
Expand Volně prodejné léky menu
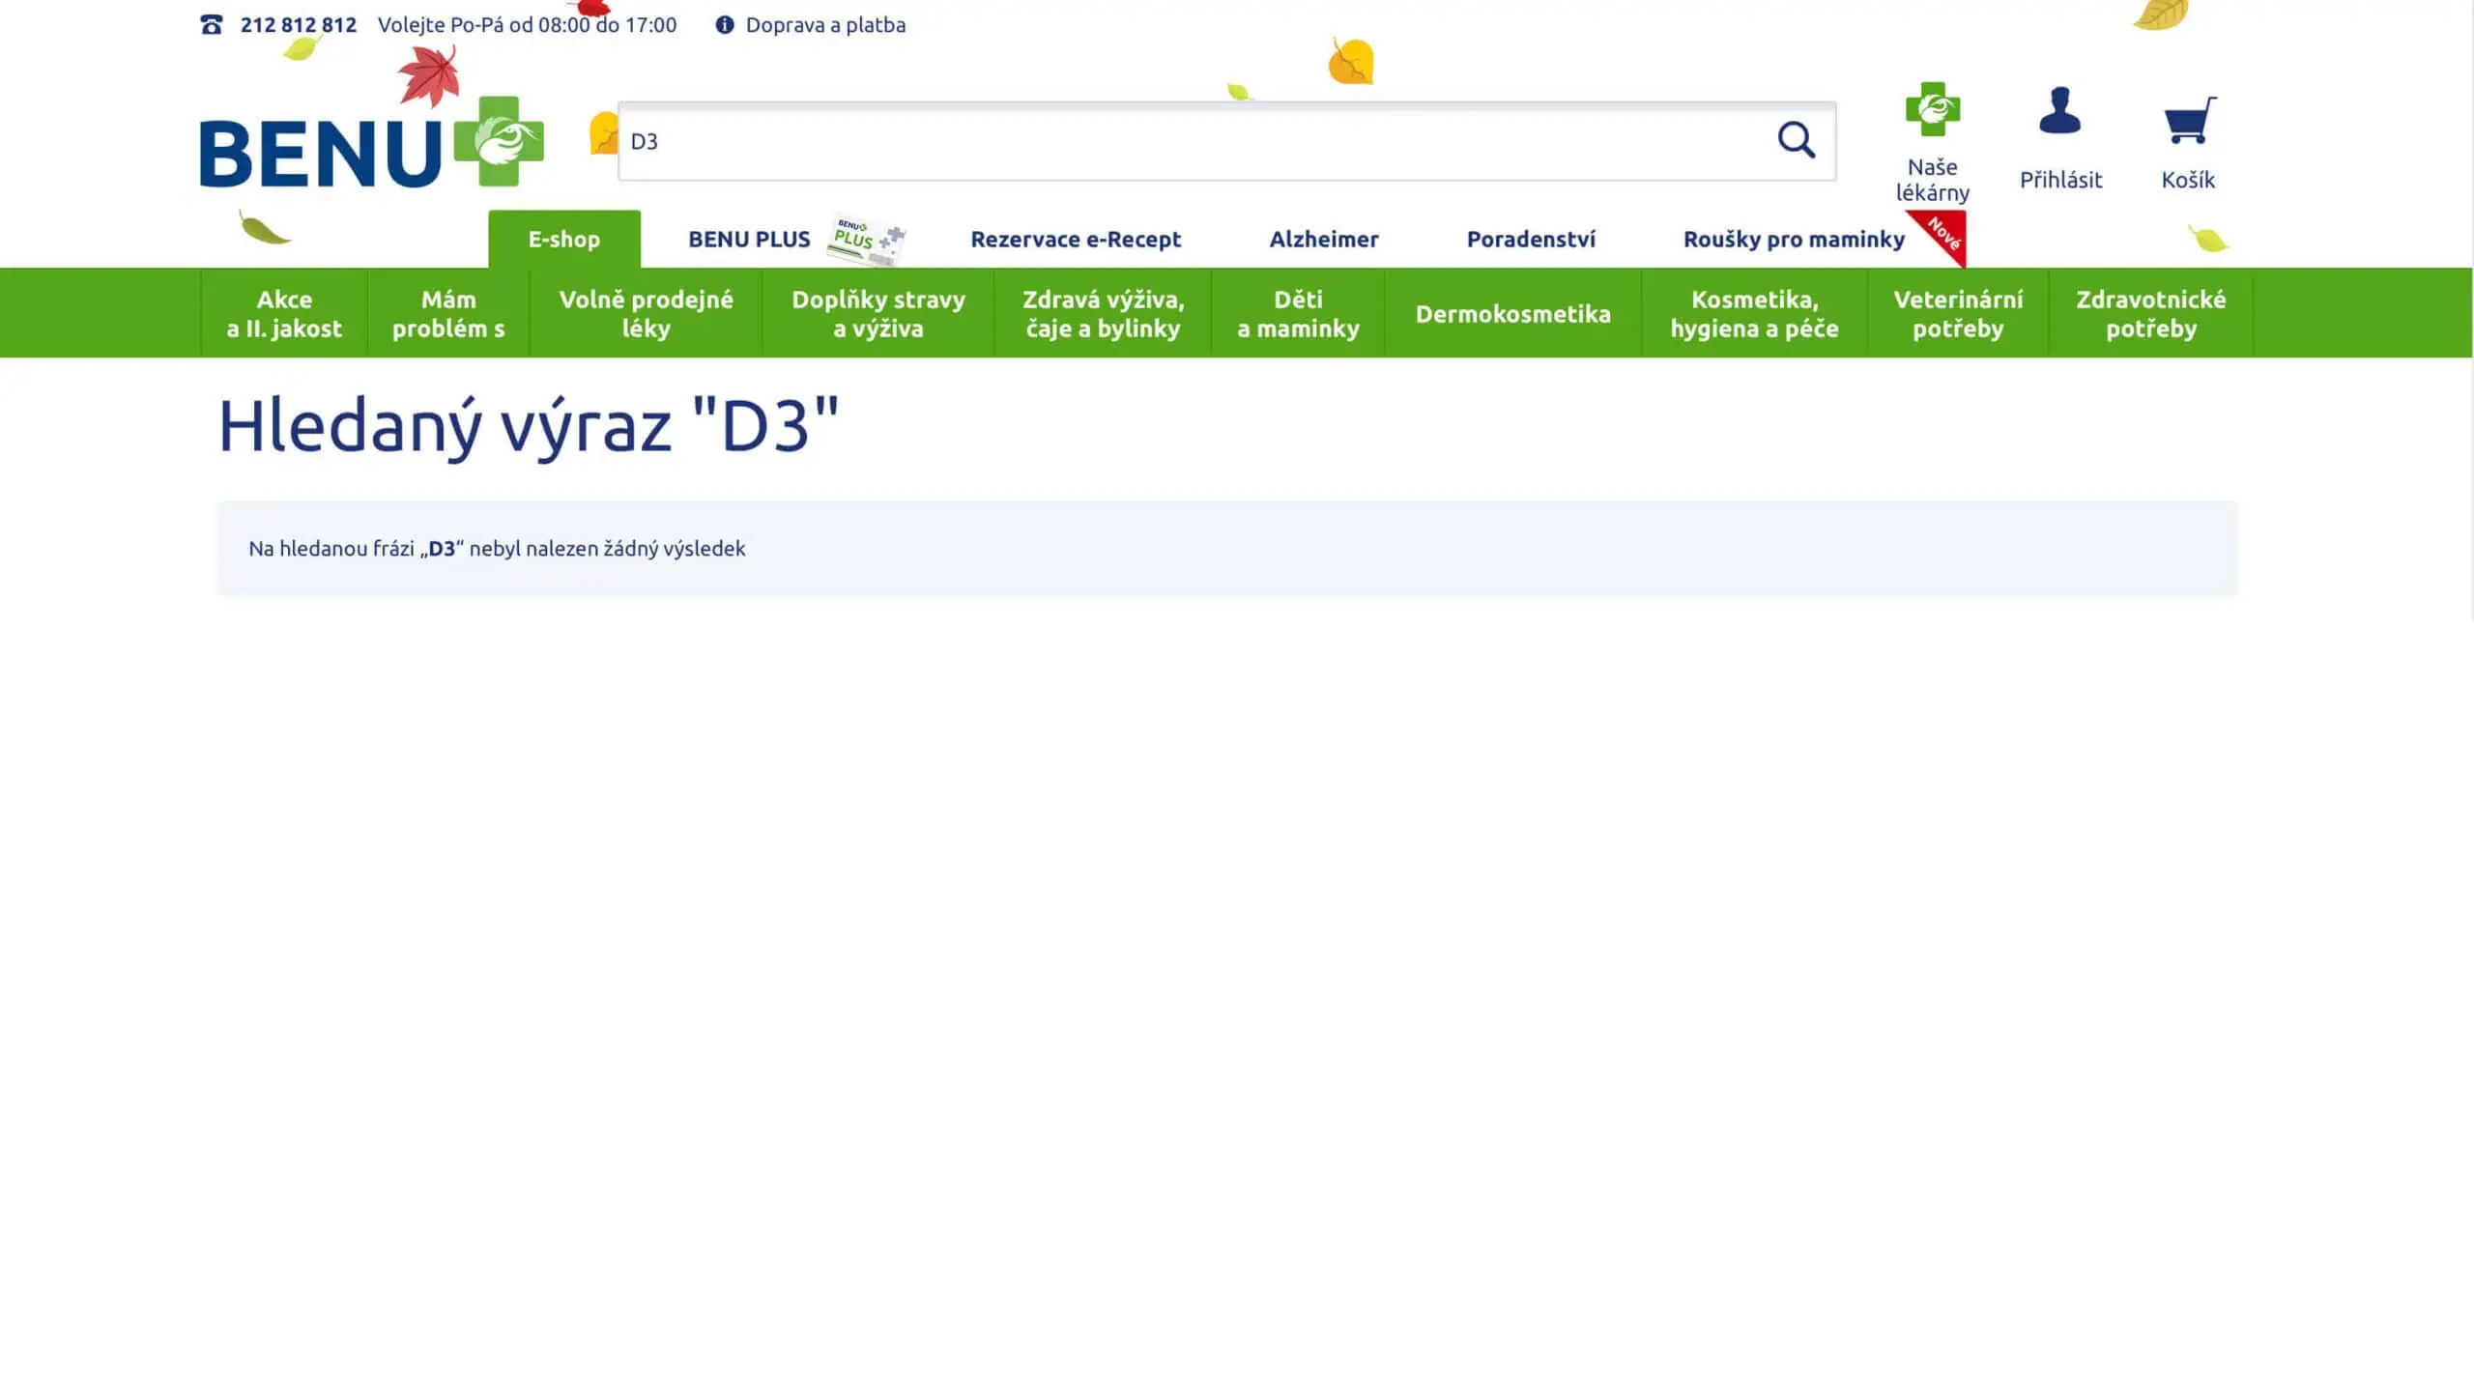click(646, 314)
